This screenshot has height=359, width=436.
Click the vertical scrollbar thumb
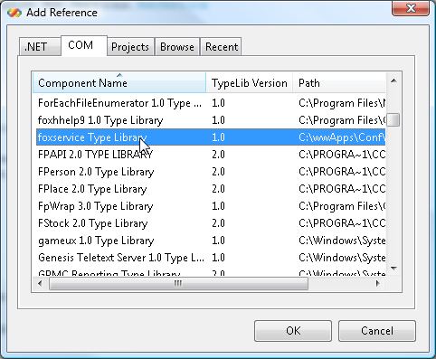point(393,119)
